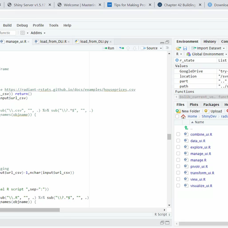Open the Source button dropdown arrow
The width and height of the screenshot is (228, 228).
(161, 48)
